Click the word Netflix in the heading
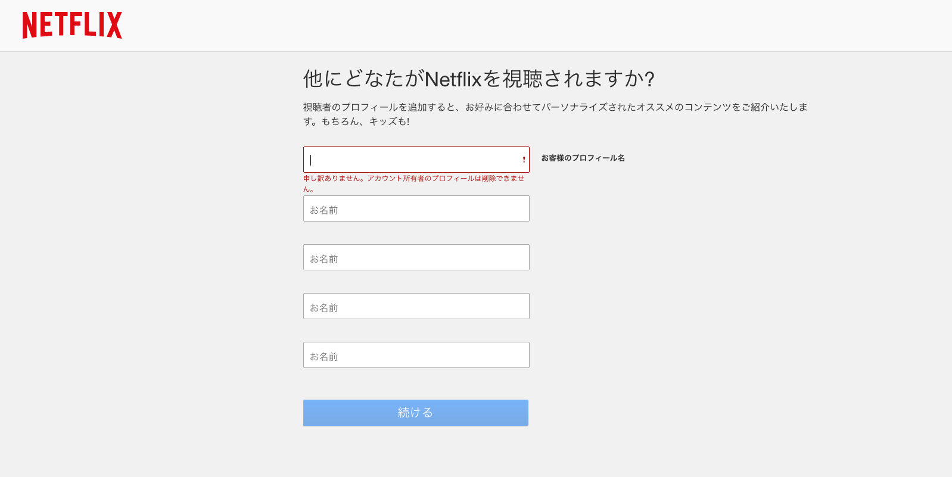The width and height of the screenshot is (952, 477). 453,79
